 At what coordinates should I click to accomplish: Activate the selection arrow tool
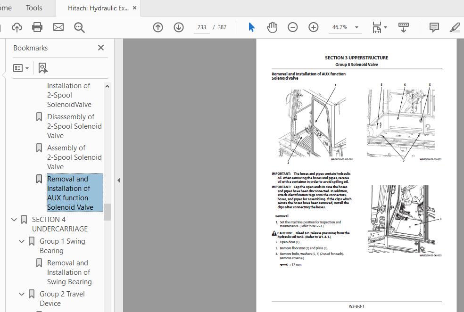click(251, 27)
